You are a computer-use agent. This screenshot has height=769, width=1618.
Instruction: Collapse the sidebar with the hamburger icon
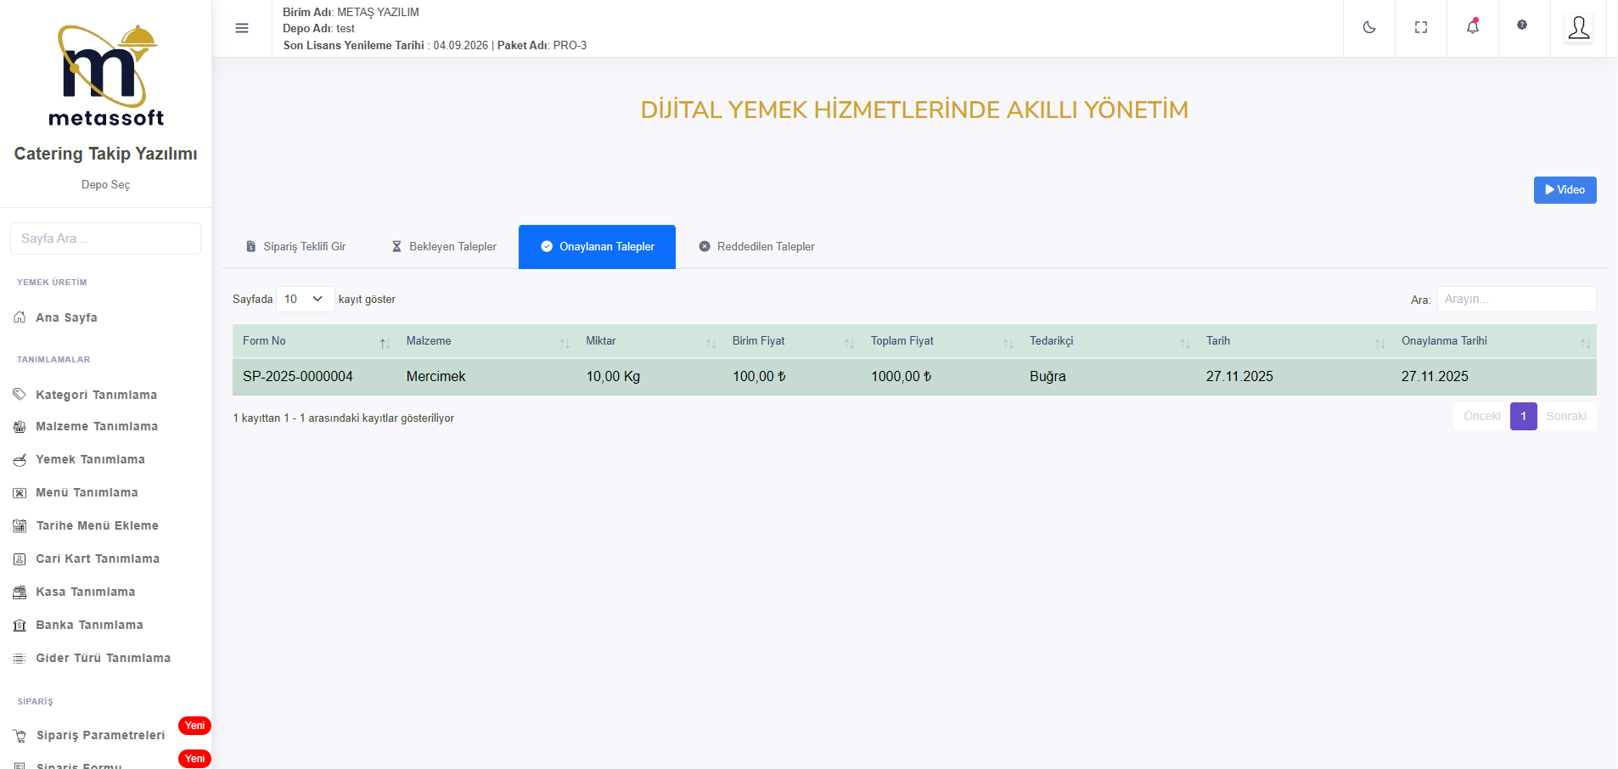(x=242, y=28)
